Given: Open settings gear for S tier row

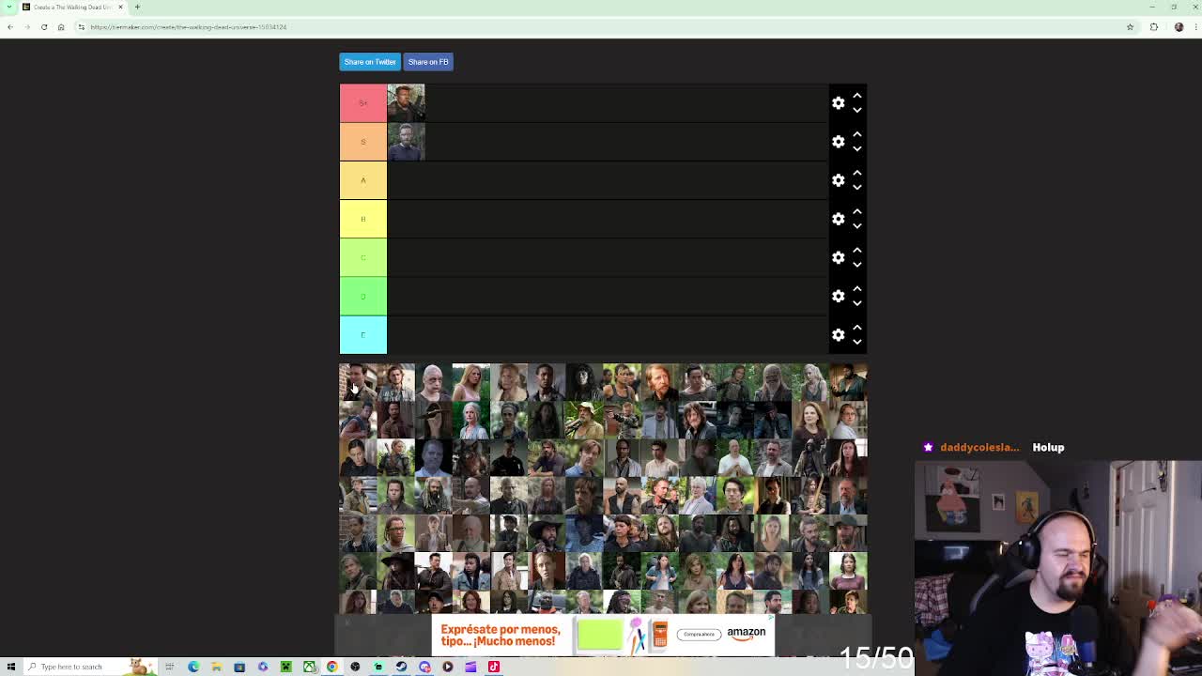Looking at the screenshot, I should point(838,141).
